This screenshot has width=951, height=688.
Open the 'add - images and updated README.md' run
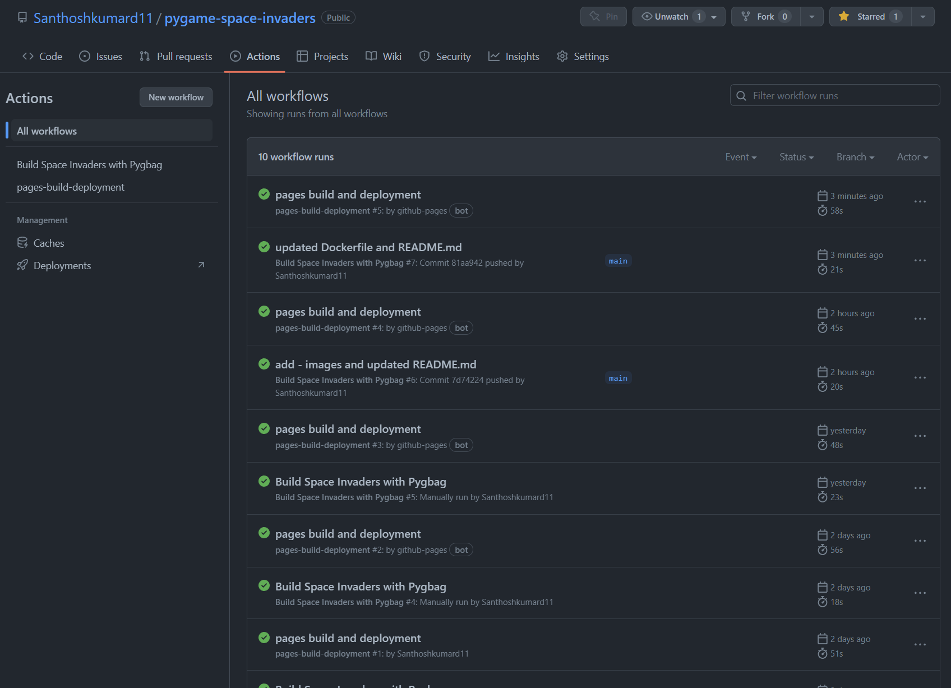coord(376,364)
